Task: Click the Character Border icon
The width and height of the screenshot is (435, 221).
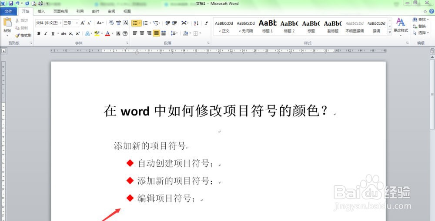Action: point(125,23)
